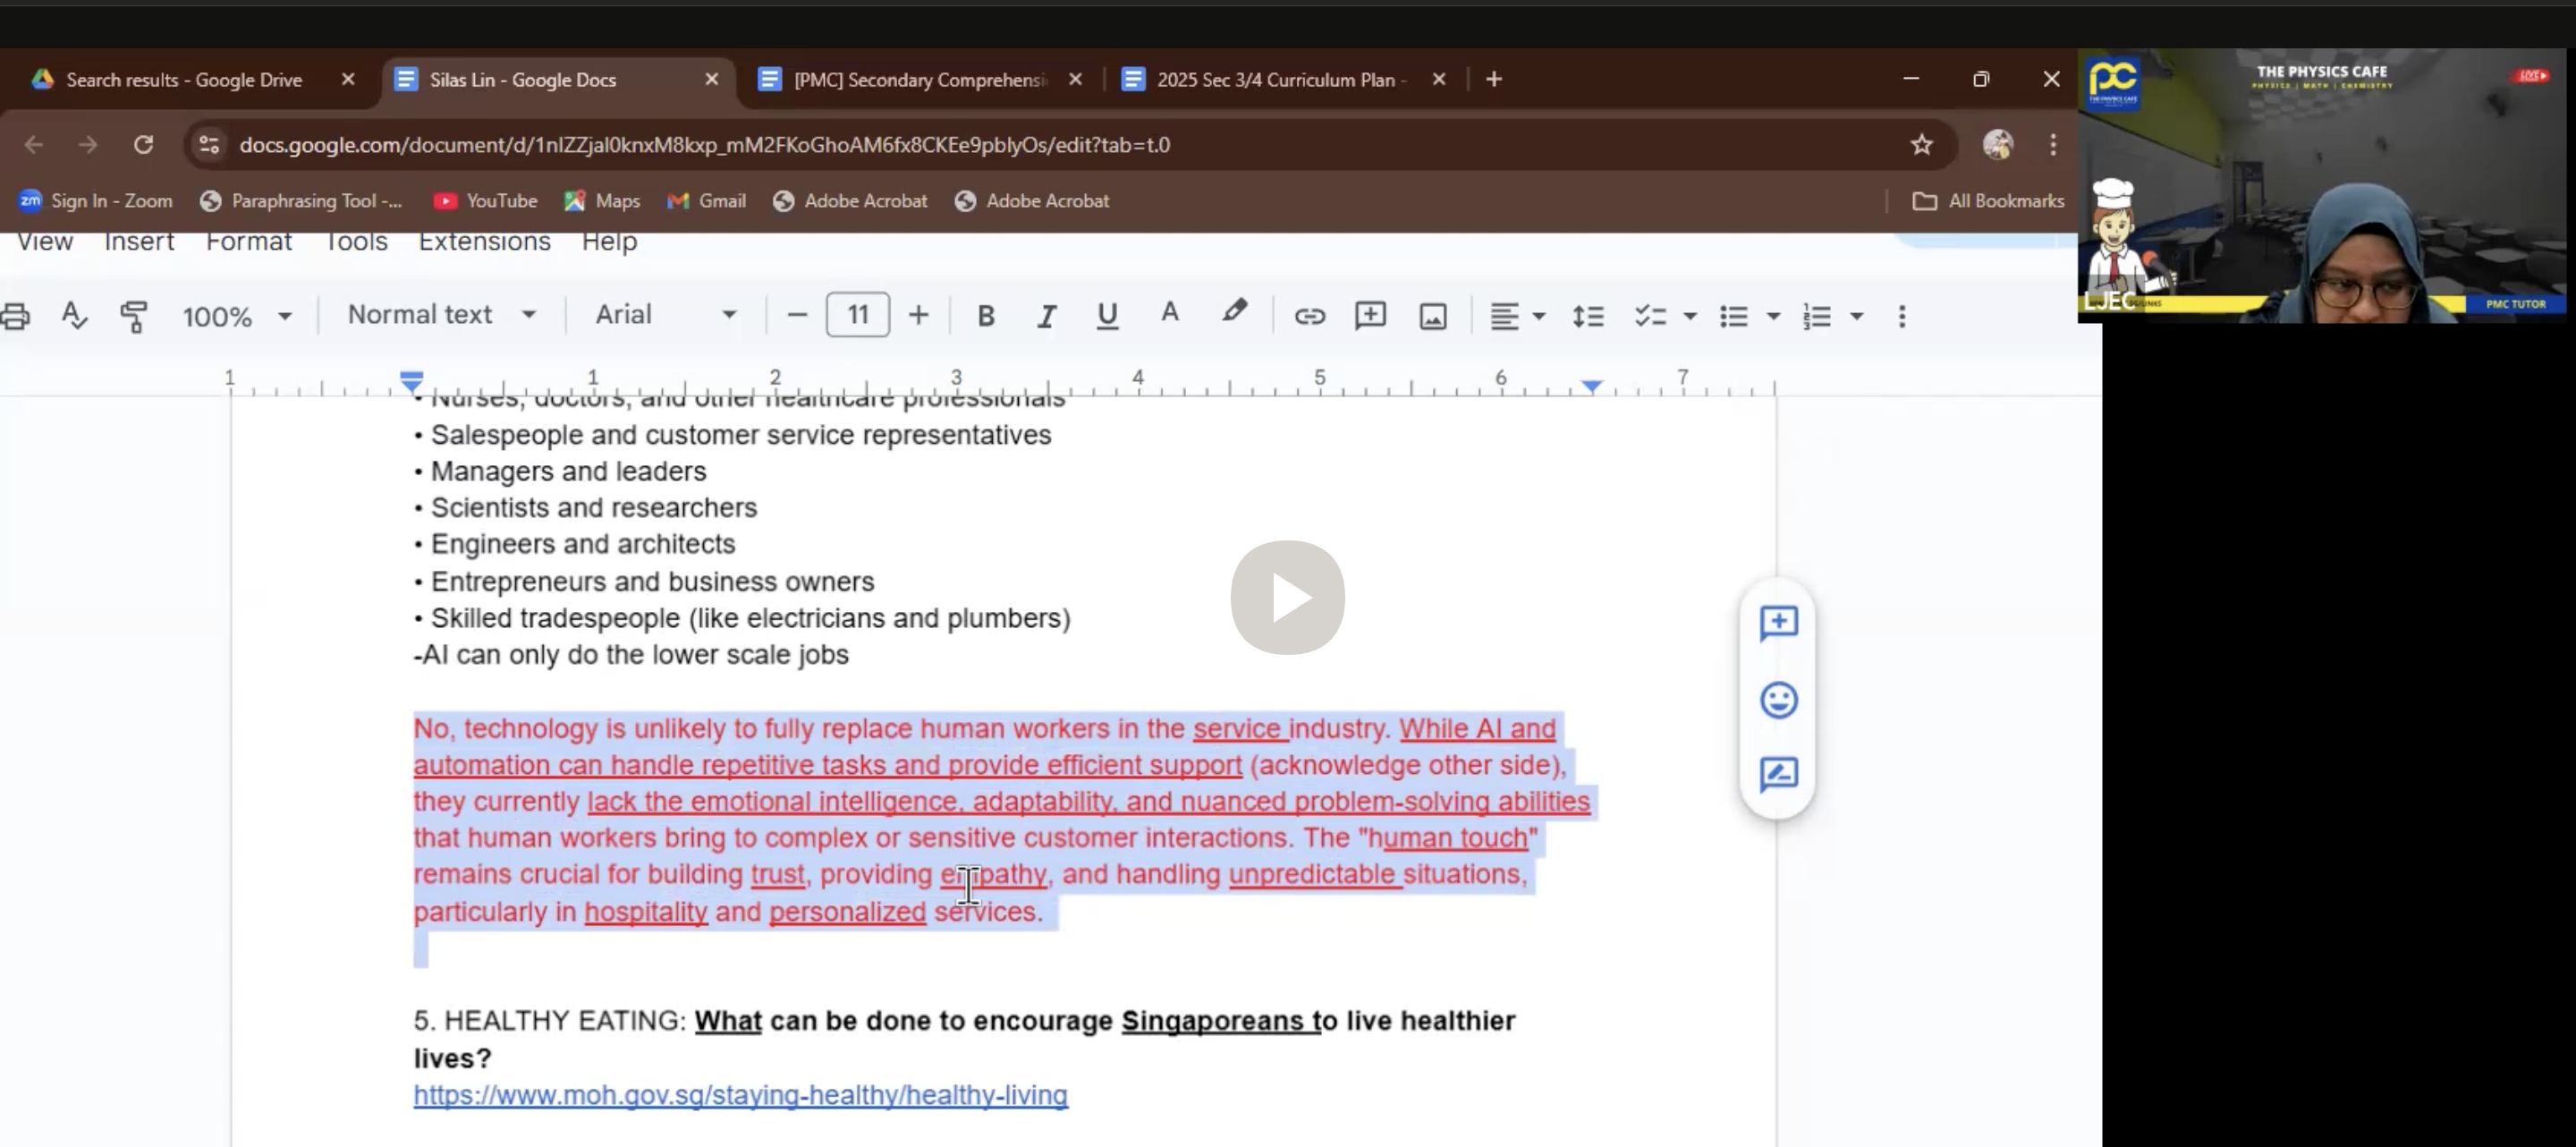
Task: Open YouTube bookmark
Action: point(485,201)
